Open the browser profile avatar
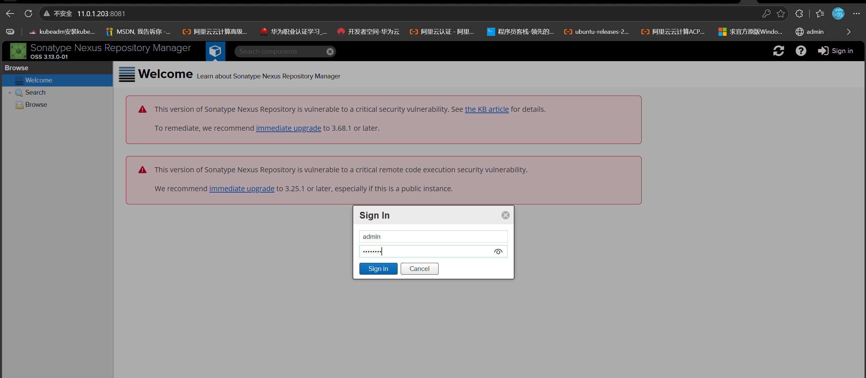 click(x=838, y=14)
